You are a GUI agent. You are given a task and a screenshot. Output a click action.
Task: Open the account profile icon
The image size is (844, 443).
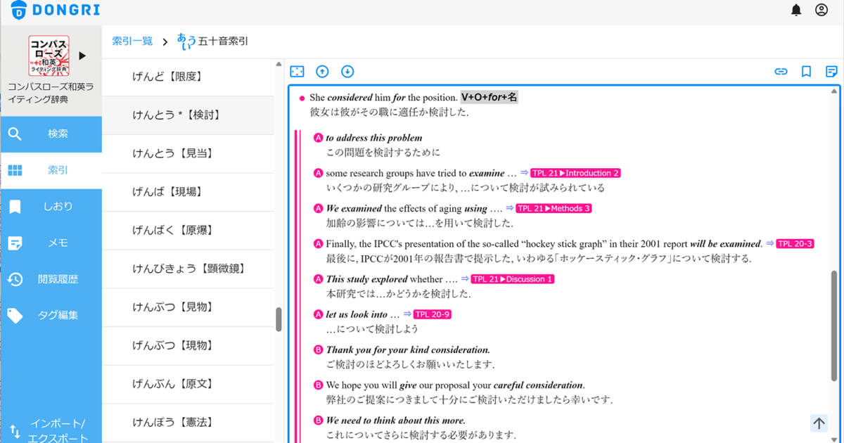821,10
